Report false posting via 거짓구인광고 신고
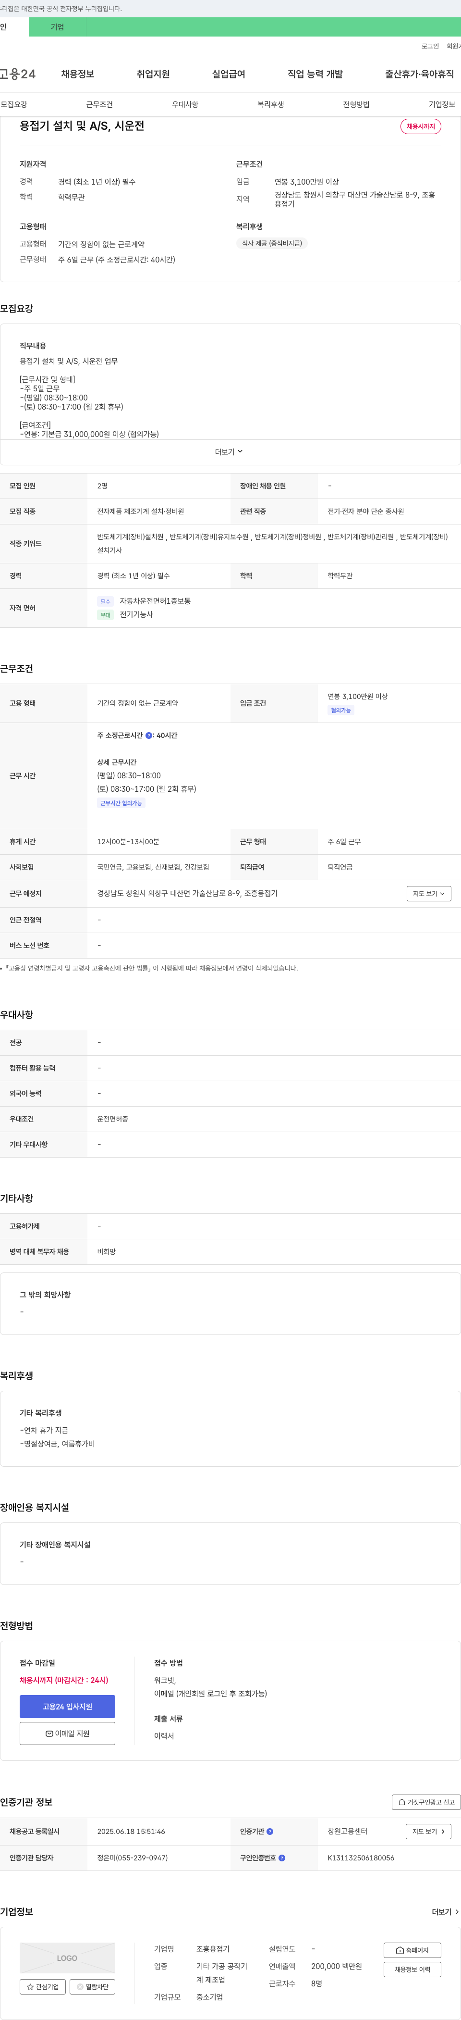This screenshot has width=461, height=2020. coord(426,1802)
